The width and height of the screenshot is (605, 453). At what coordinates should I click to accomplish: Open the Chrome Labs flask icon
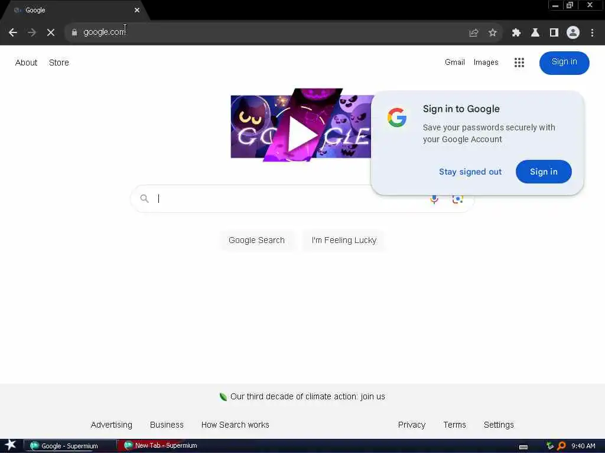tap(535, 33)
